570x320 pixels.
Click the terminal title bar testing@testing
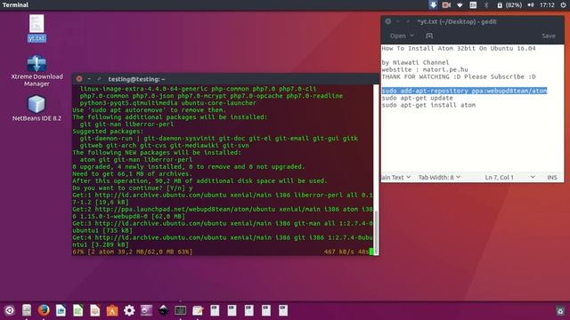point(136,79)
